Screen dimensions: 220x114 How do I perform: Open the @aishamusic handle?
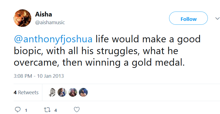coord(50,23)
